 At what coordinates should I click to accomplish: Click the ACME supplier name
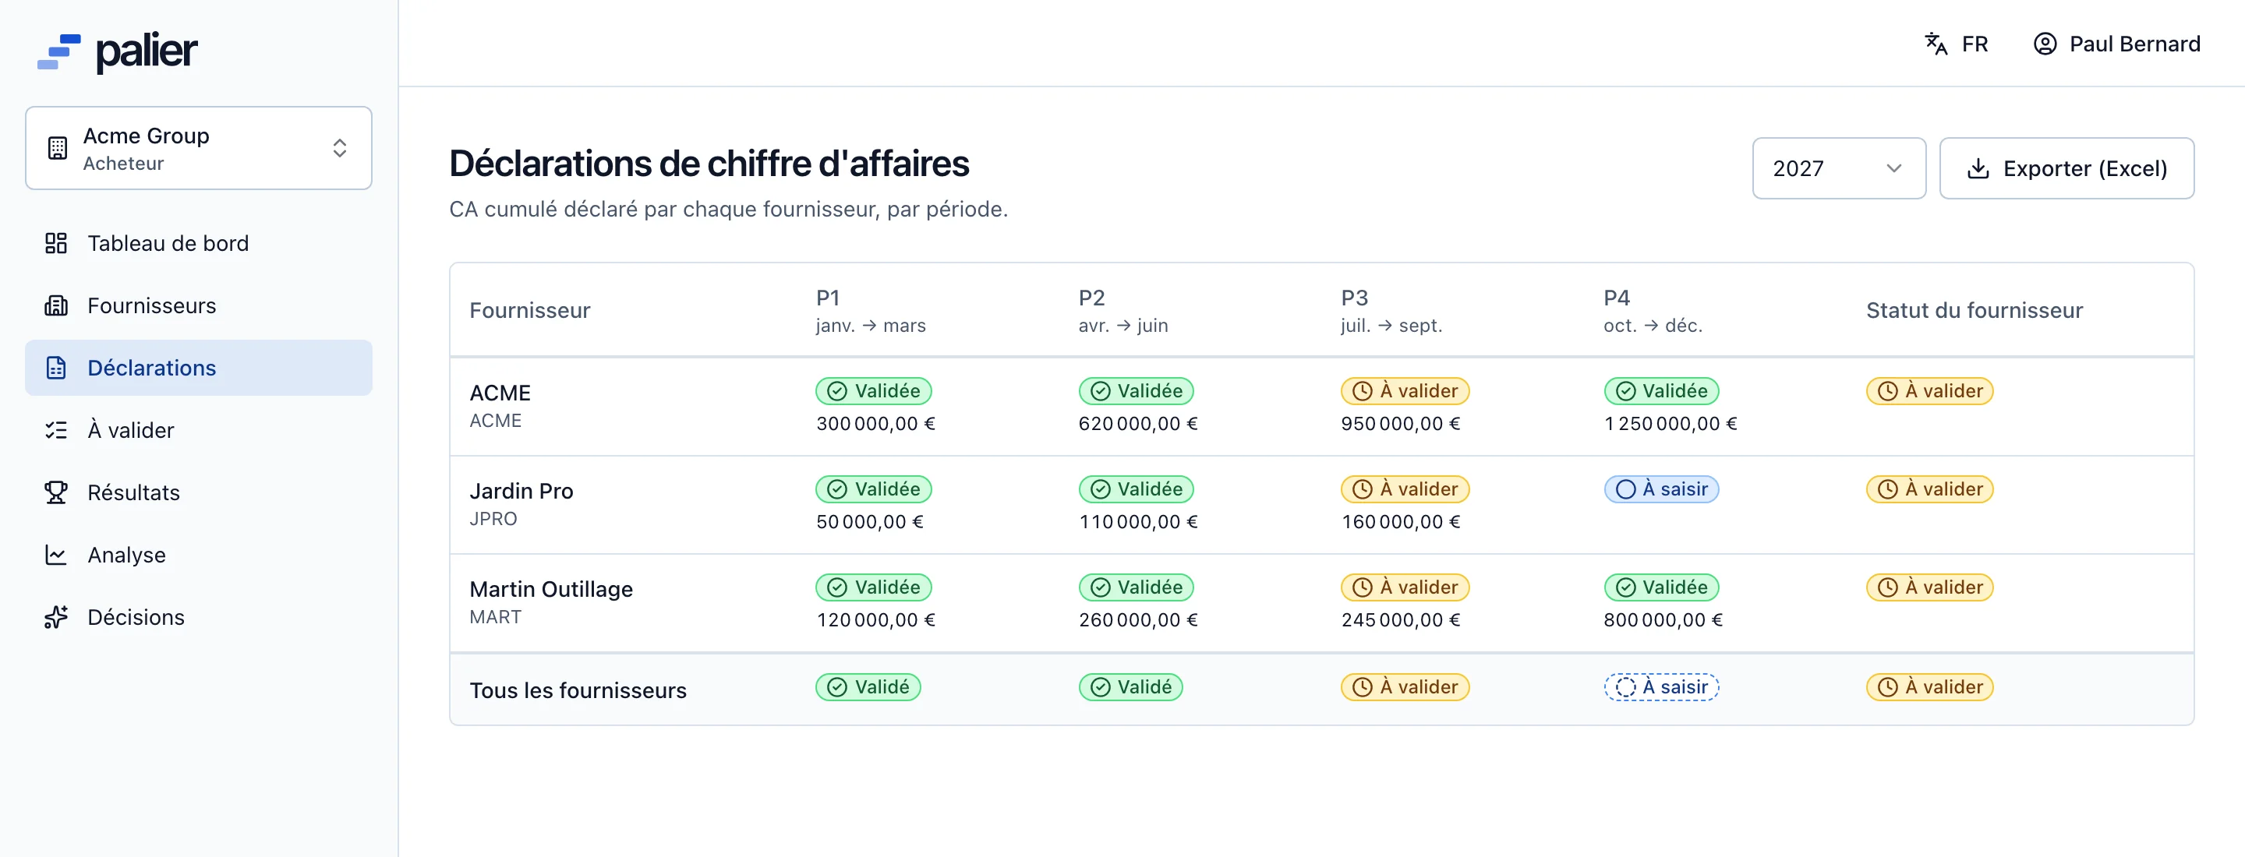[x=500, y=393]
